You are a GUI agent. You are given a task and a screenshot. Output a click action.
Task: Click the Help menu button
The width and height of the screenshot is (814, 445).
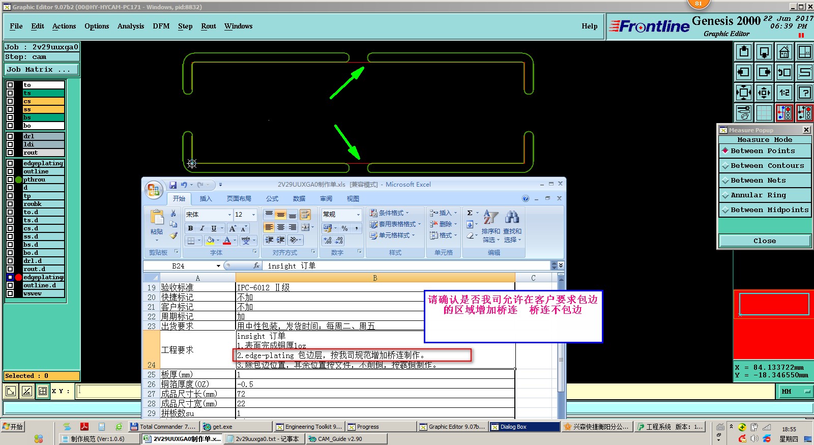pos(590,26)
